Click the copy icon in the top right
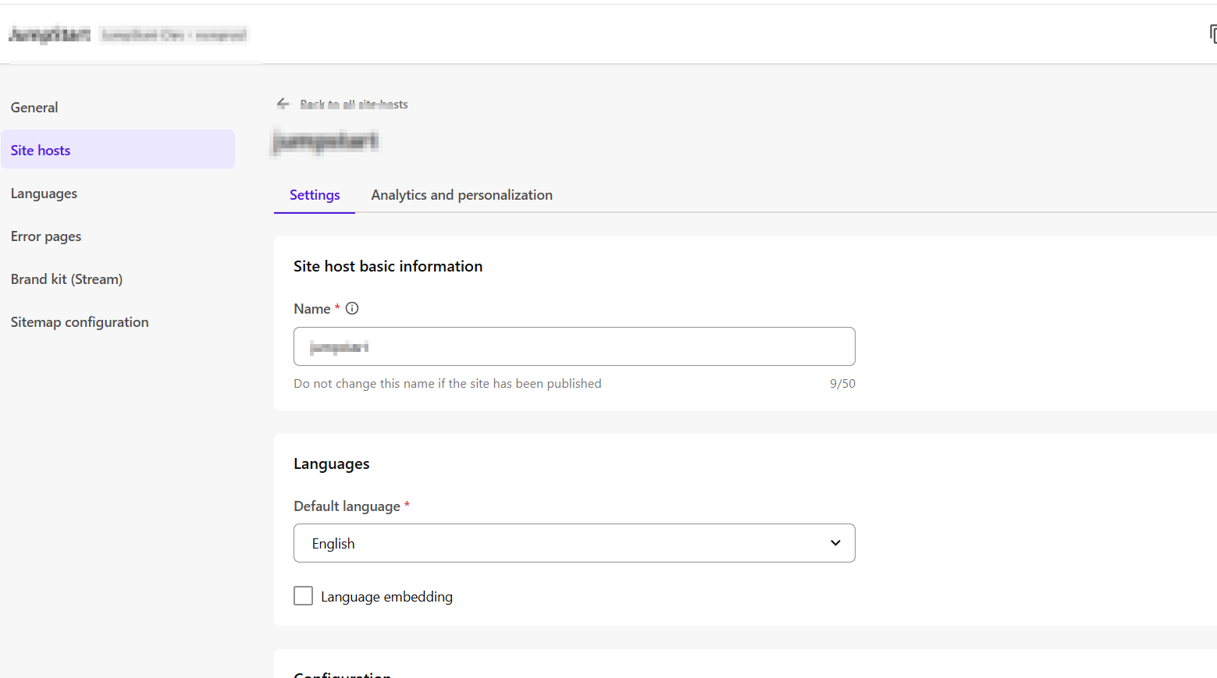Image resolution: width=1217 pixels, height=678 pixels. pos(1212,34)
